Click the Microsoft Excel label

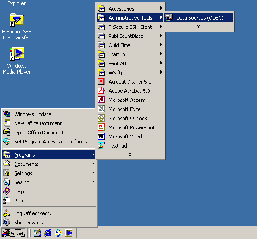tap(125, 109)
